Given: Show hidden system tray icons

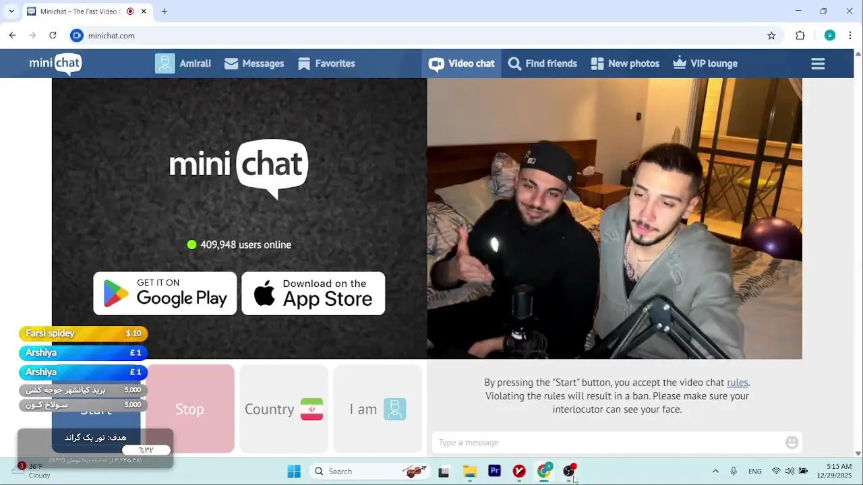Looking at the screenshot, I should [x=715, y=472].
